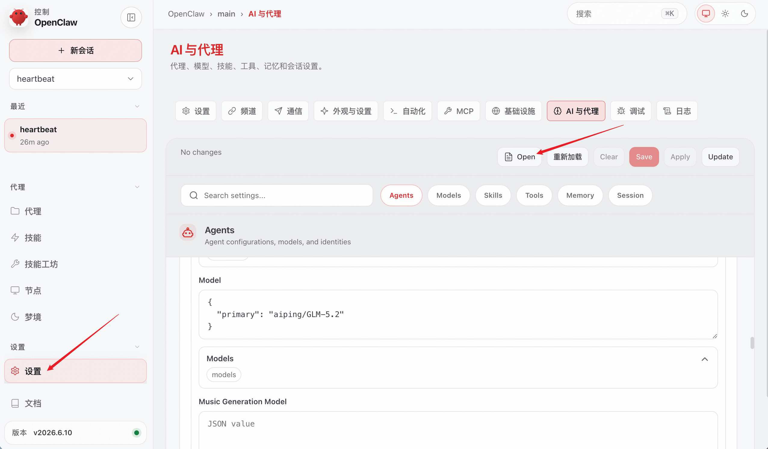768x449 pixels.
Task: Collapse the 最近 section chevron
Action: click(x=137, y=106)
